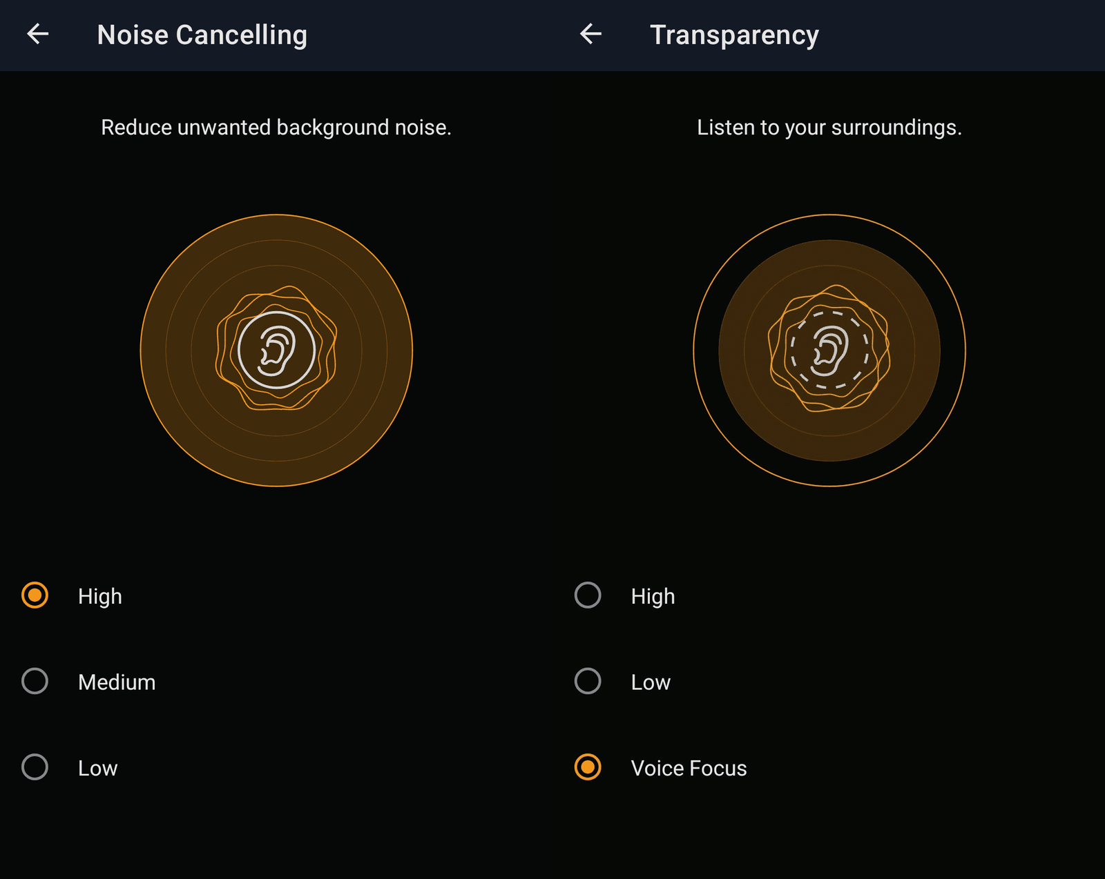Select the Low noise cancelling radio button
The width and height of the screenshot is (1105, 879).
pos(35,767)
